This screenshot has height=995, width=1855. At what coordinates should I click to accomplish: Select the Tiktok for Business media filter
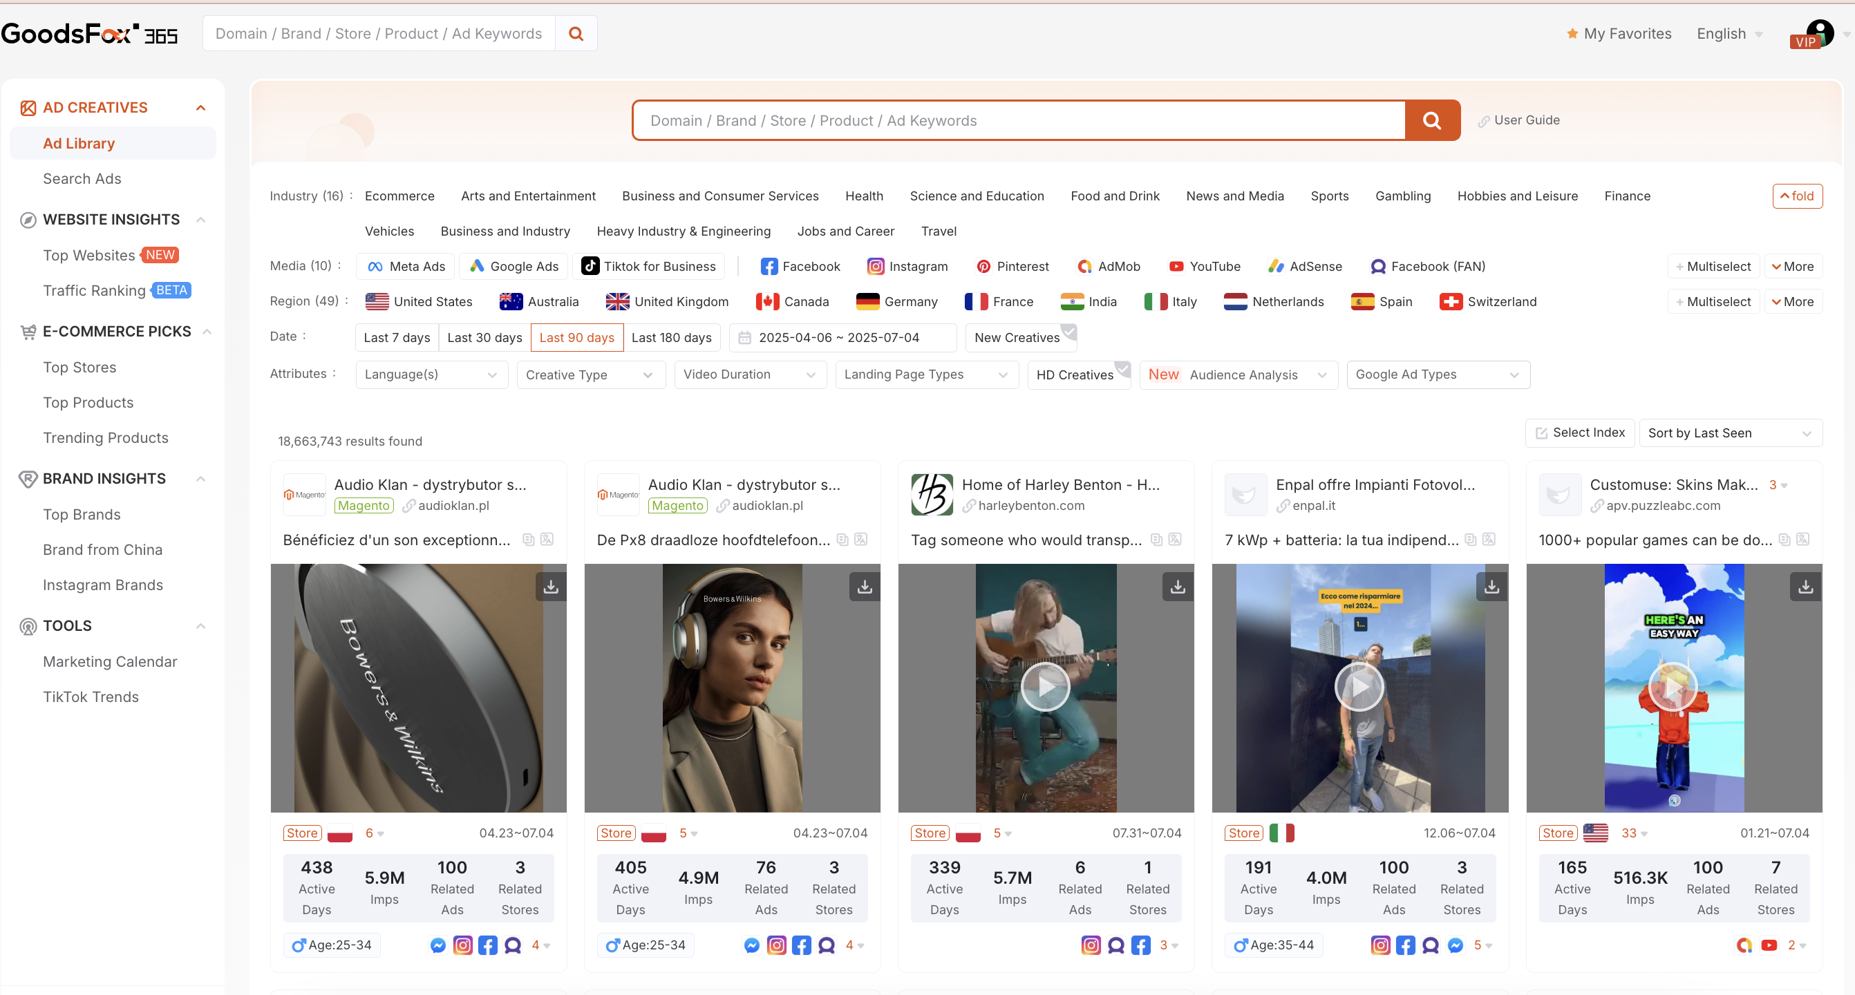coord(649,267)
